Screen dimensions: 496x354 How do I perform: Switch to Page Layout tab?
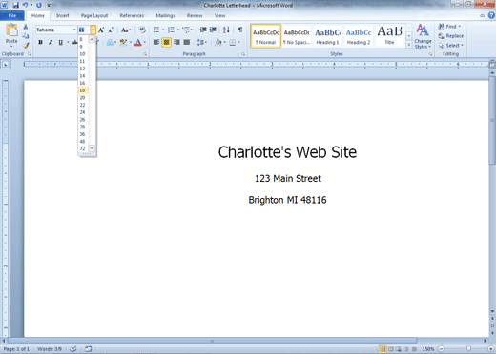(94, 15)
